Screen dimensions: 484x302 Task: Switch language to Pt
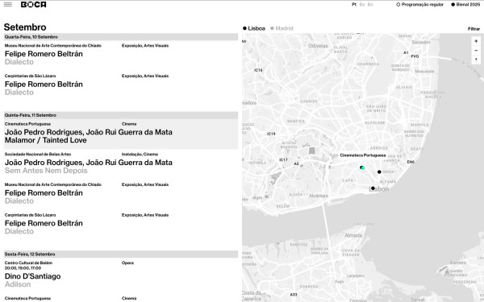[x=354, y=5]
